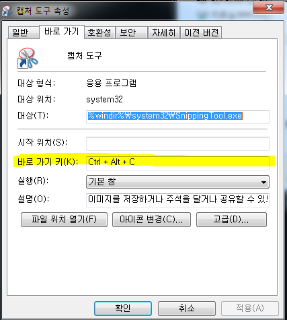Expand the 실행(R) dropdown showing 기본 창
This screenshot has width=287, height=320.
pos(177,182)
